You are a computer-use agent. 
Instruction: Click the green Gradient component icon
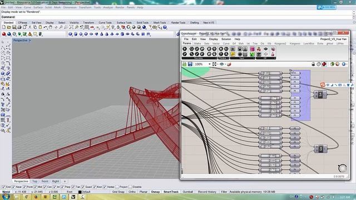(x=252, y=54)
